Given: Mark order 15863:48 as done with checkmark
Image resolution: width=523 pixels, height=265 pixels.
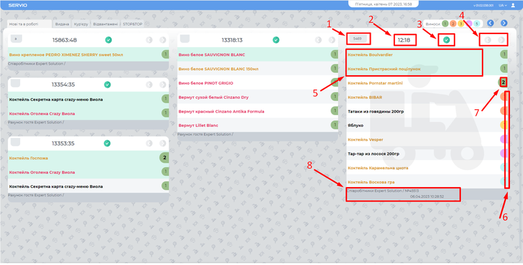Looking at the screenshot, I should 108,40.
